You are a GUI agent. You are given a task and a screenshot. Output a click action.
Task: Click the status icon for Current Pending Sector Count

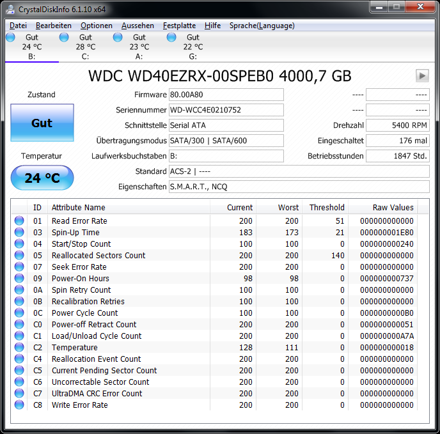(x=19, y=370)
